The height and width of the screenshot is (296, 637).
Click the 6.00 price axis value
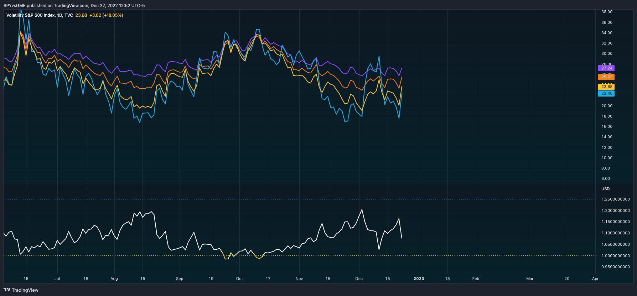click(x=606, y=178)
